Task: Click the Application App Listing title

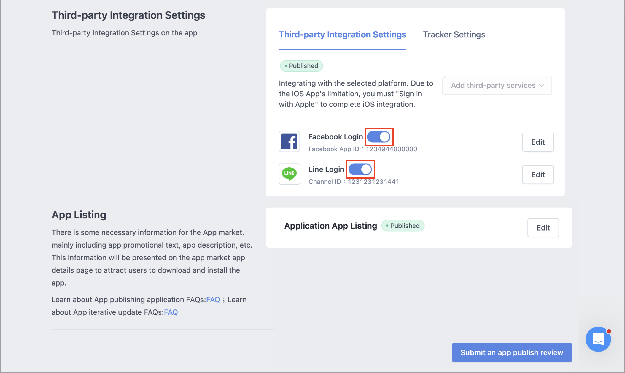Action: (x=330, y=226)
